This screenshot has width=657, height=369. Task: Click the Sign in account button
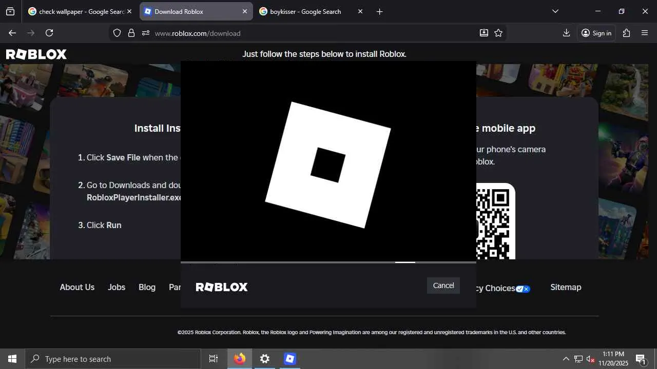tap(596, 33)
